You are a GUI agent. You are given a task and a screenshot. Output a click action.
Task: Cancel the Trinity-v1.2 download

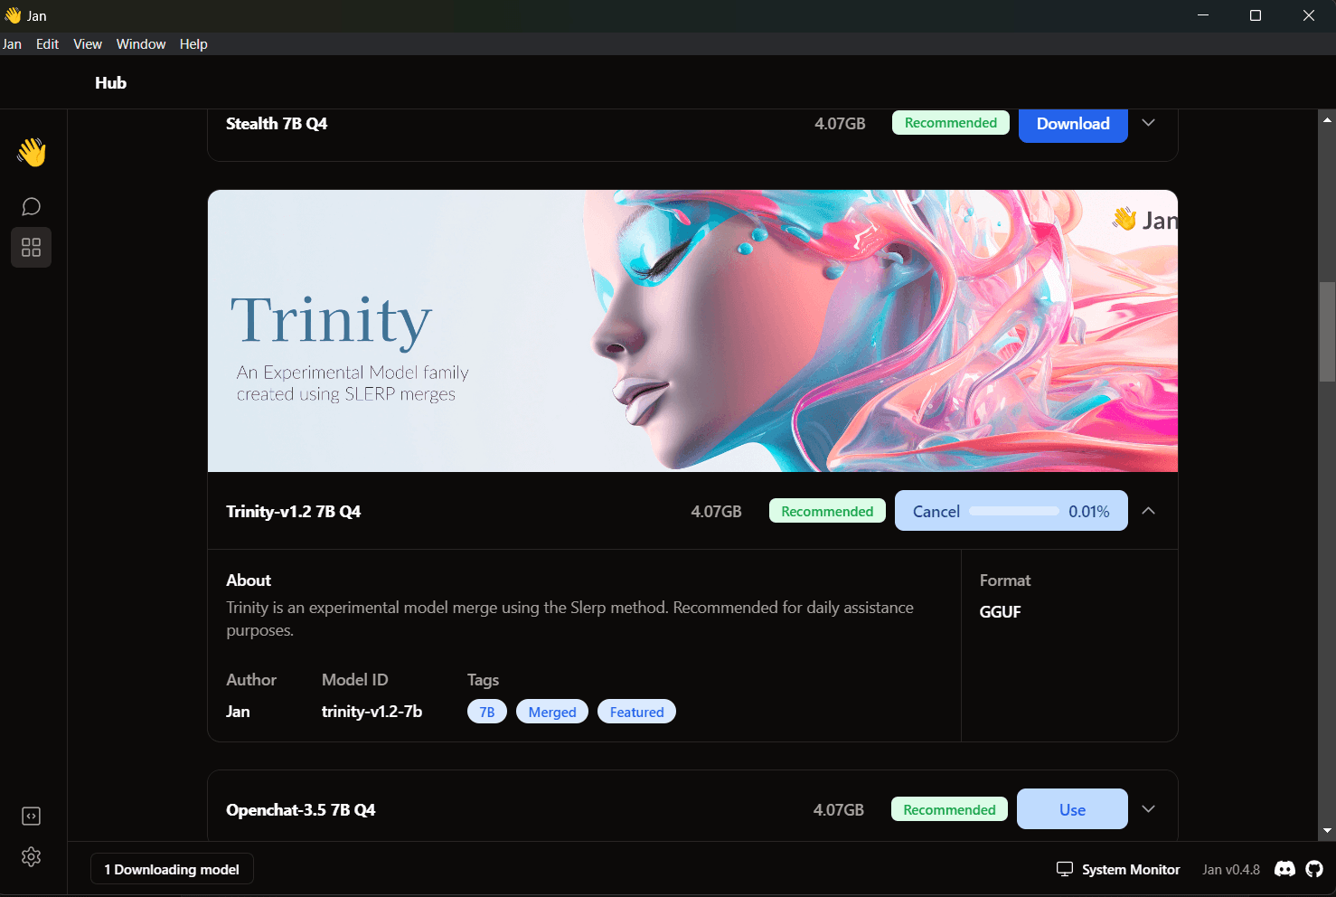936,512
